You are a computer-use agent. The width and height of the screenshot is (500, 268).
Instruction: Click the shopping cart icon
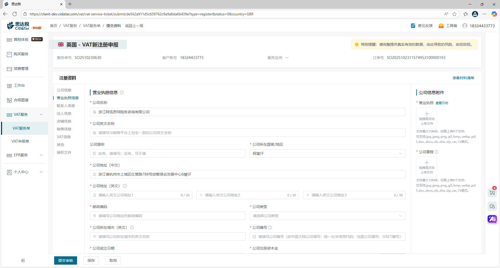coord(492,193)
